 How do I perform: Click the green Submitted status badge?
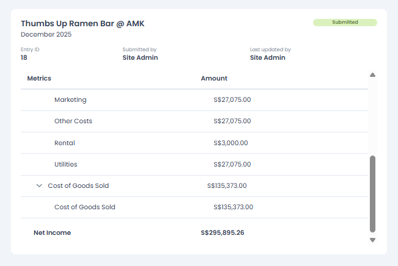(345, 23)
